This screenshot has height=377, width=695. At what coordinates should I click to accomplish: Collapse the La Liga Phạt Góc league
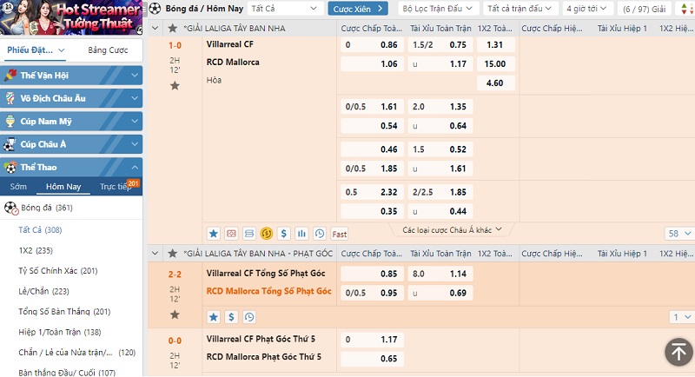pyautogui.click(x=155, y=254)
